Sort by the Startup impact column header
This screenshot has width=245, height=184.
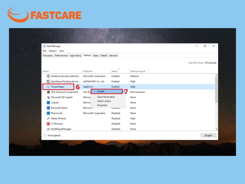point(138,71)
